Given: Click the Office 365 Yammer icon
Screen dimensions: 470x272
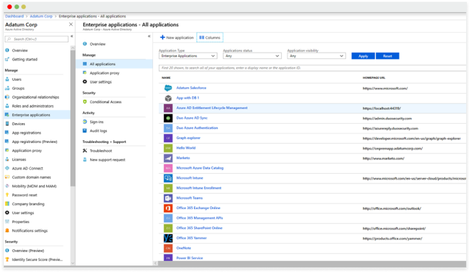Looking at the screenshot, I should coord(168,238).
